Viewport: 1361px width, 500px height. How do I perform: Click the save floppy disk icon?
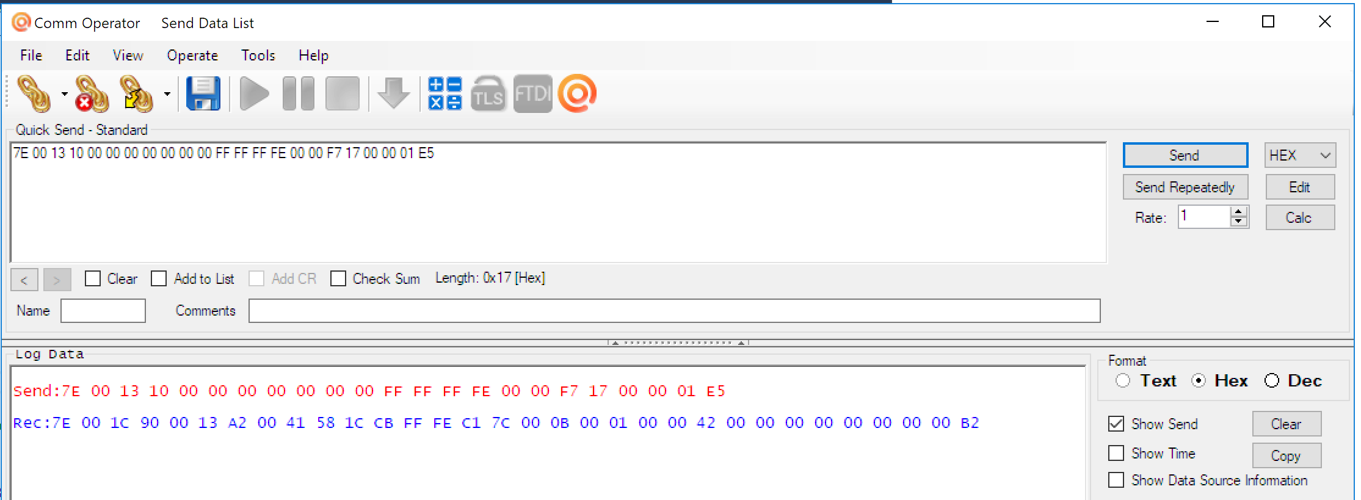click(x=203, y=94)
